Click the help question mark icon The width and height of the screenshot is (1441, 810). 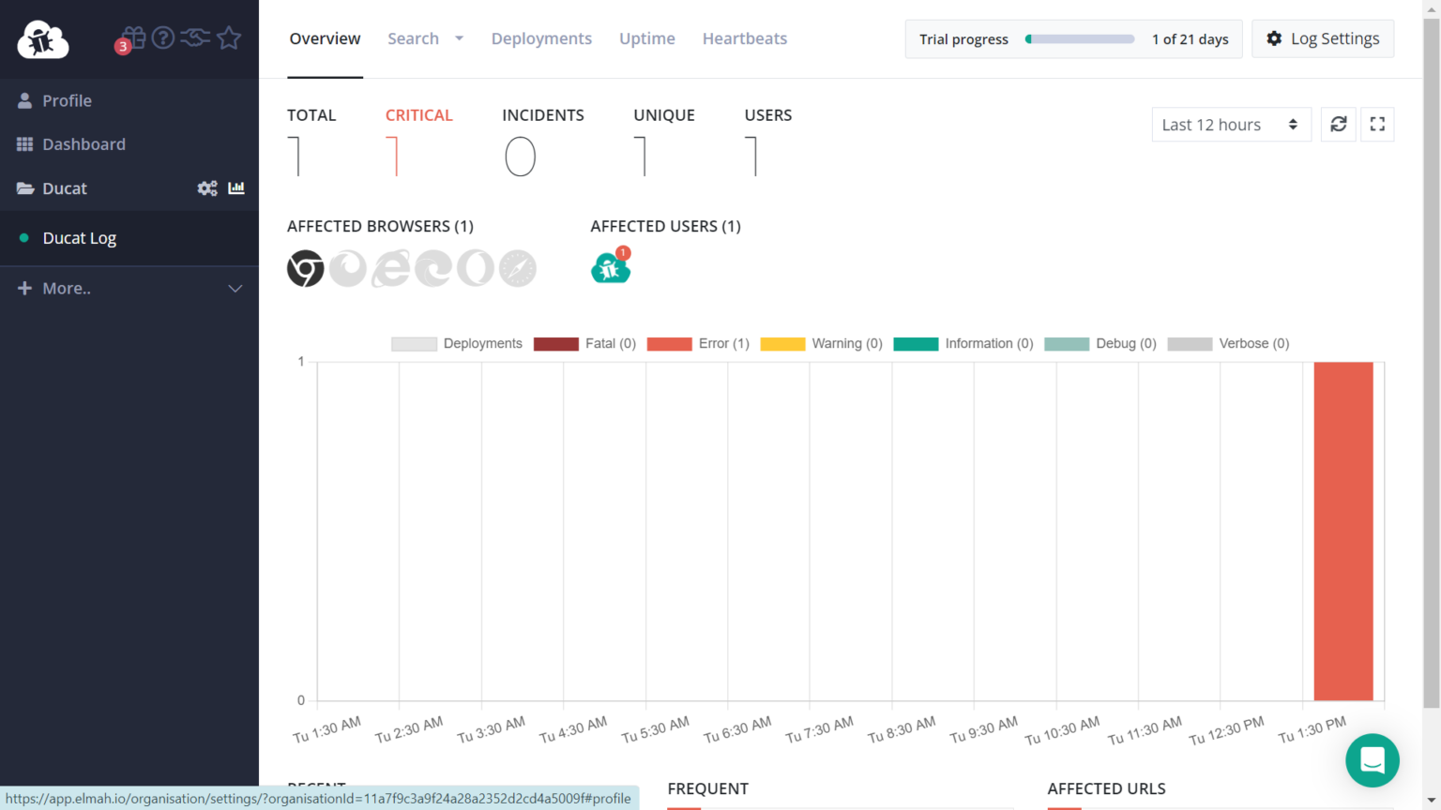point(163,37)
